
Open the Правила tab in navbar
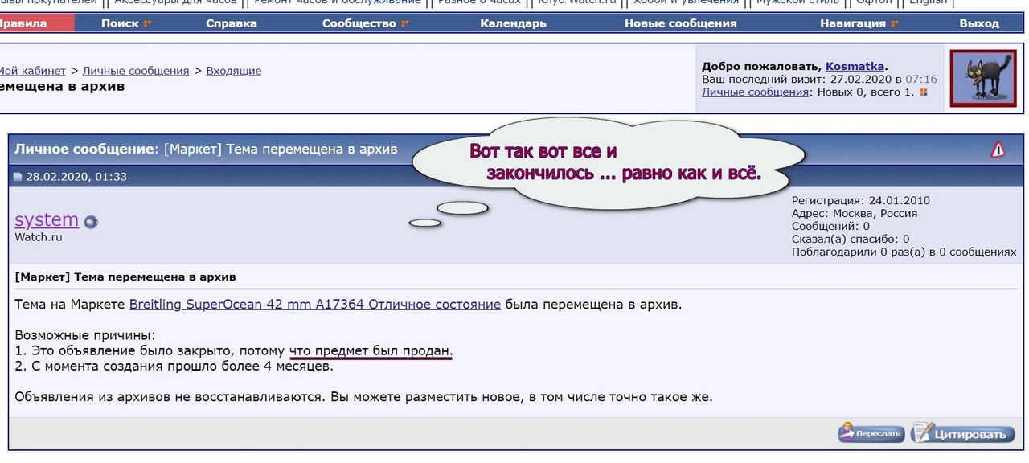[23, 23]
